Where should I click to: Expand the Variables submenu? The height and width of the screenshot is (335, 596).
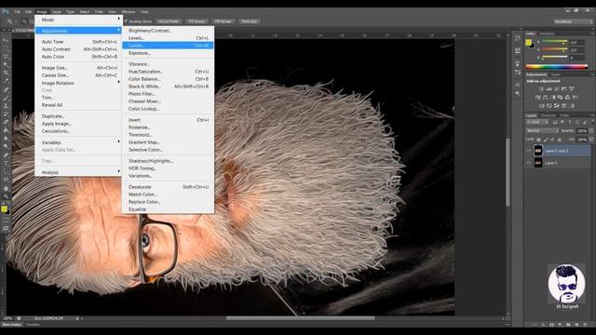pyautogui.click(x=78, y=142)
